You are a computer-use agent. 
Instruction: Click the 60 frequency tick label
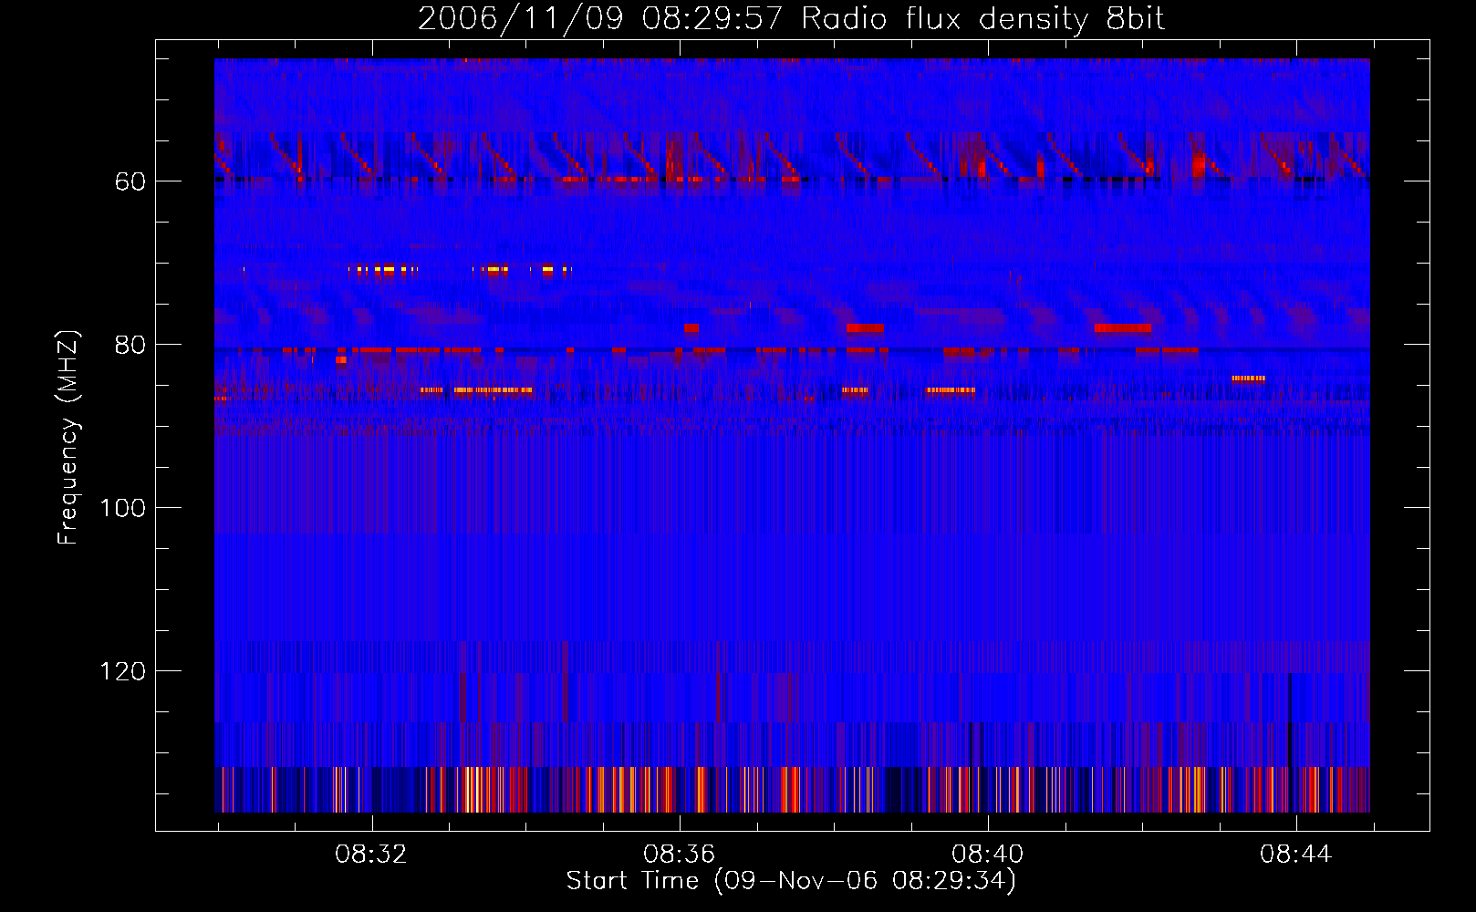pos(130,181)
